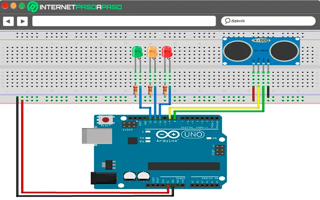Click the RX indicator LED
Viewport: 320px width, 200px height.
(148, 141)
